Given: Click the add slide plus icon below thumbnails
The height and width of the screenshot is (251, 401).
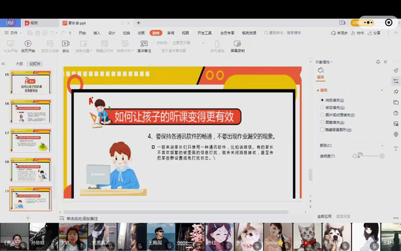Looking at the screenshot, I should tap(28, 218).
